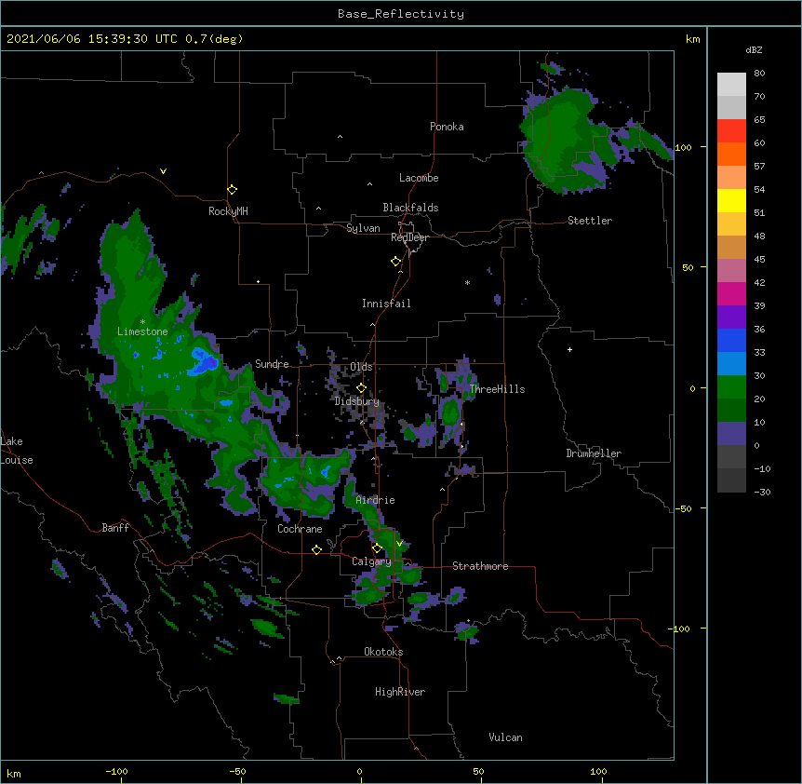Click the dBZ legend heading
The width and height of the screenshot is (802, 784).
tap(754, 49)
